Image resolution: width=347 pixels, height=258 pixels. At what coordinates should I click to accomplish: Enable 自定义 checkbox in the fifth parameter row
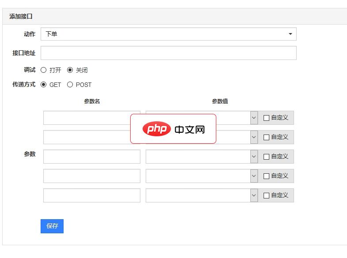click(266, 195)
